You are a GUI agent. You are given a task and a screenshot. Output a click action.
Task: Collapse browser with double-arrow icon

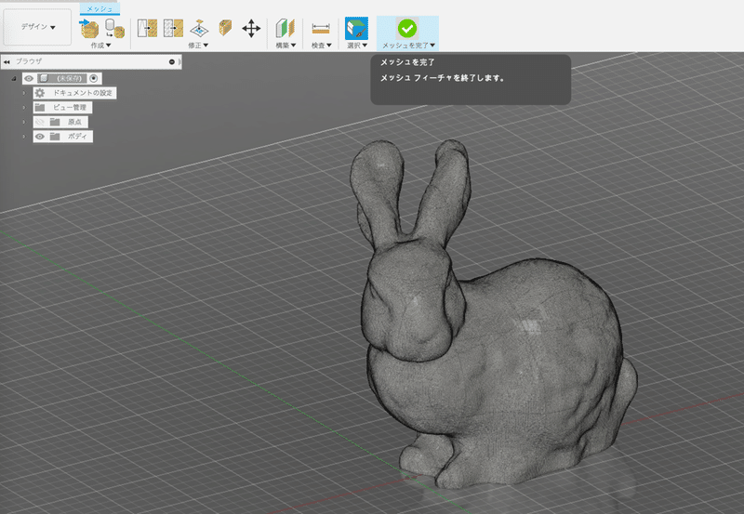pyautogui.click(x=7, y=61)
